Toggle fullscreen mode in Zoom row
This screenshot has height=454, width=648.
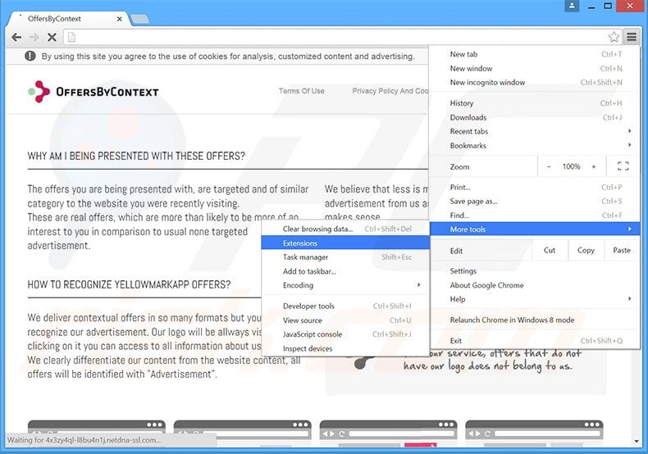[623, 166]
